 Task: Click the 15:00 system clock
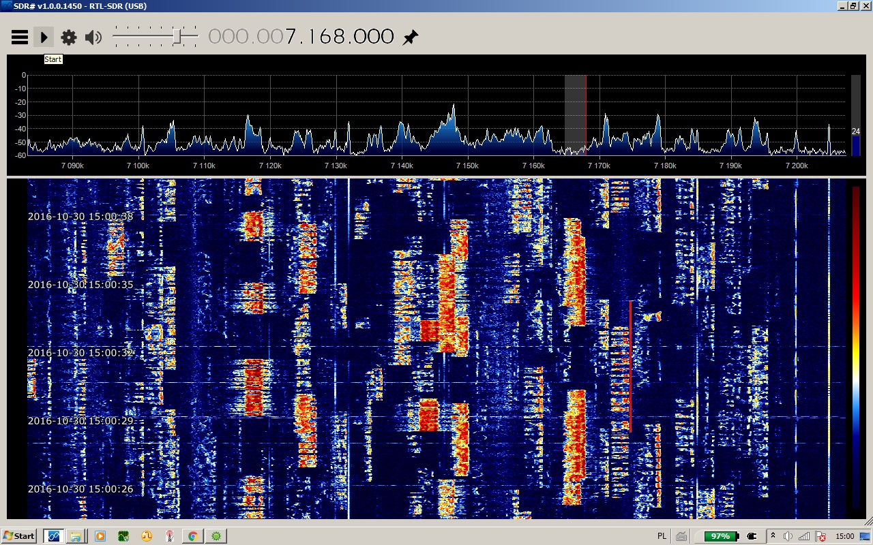[844, 536]
